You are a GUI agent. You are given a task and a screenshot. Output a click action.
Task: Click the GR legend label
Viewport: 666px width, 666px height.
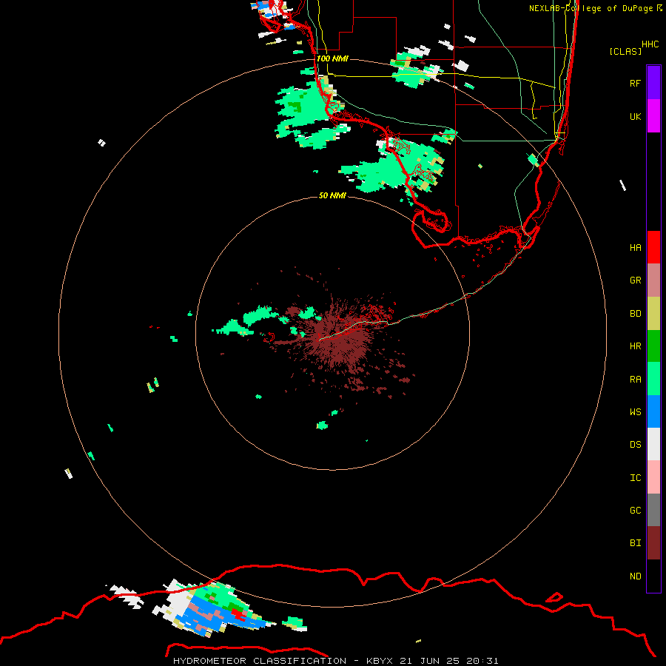tap(635, 280)
